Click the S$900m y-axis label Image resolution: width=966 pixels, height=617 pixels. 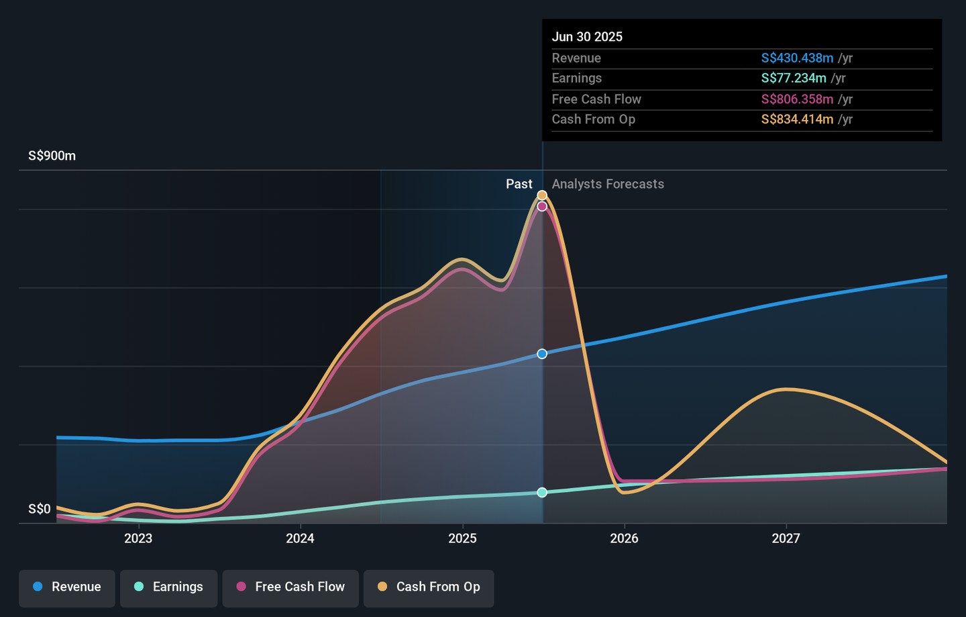click(x=52, y=156)
